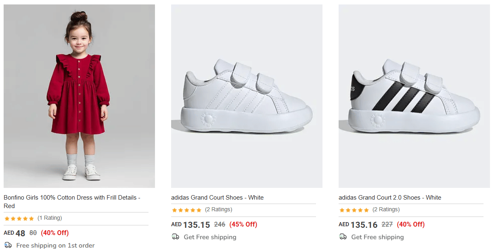This screenshot has height=252, width=494.
Task: Click the AED 135.15 shoe price
Action: coord(190,225)
